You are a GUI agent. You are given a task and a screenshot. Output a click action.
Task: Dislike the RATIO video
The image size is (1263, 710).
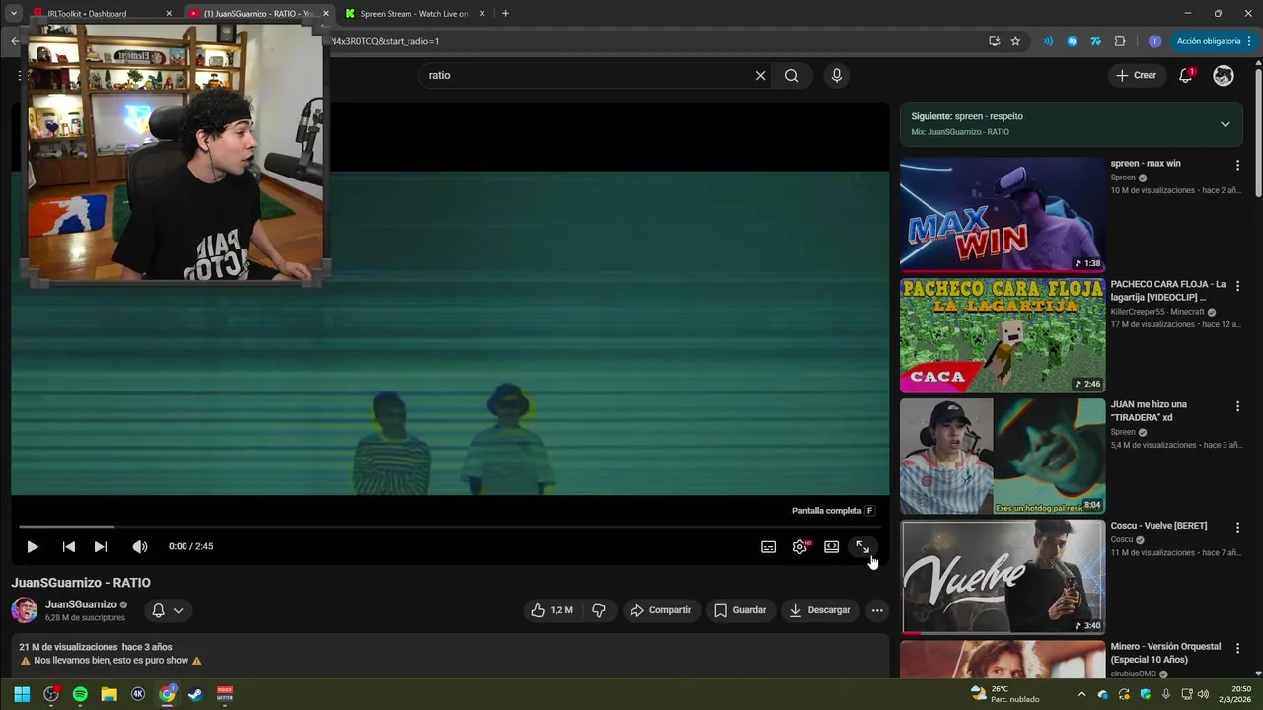coord(599,610)
